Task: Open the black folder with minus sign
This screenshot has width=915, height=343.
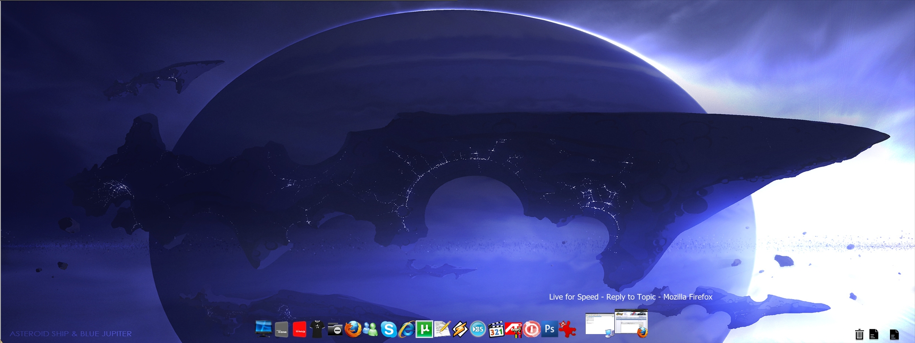Action: [x=335, y=330]
